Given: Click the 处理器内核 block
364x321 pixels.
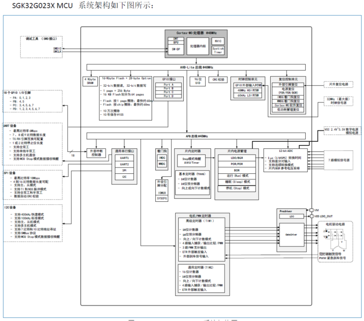Looking at the screenshot, I should click(x=198, y=46).
